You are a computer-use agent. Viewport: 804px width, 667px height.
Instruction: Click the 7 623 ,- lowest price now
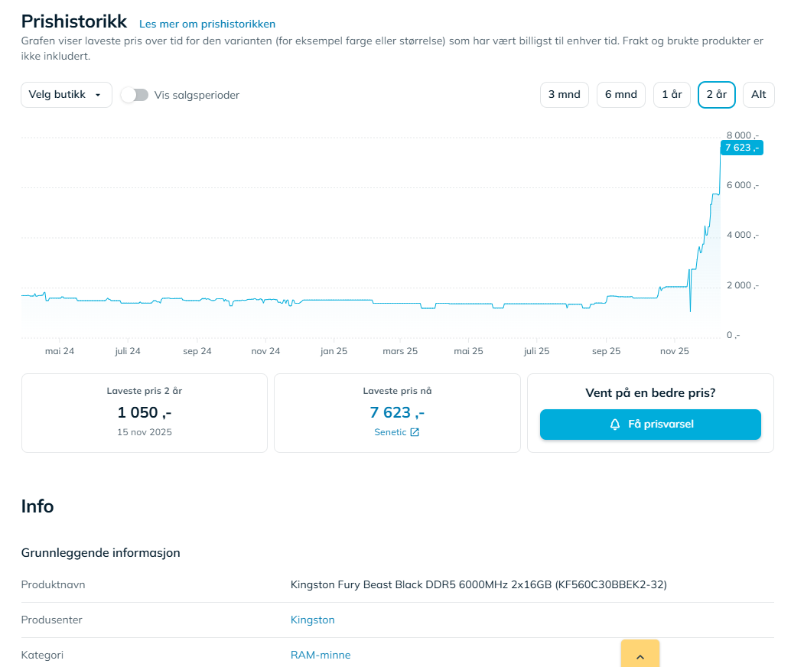pos(397,412)
